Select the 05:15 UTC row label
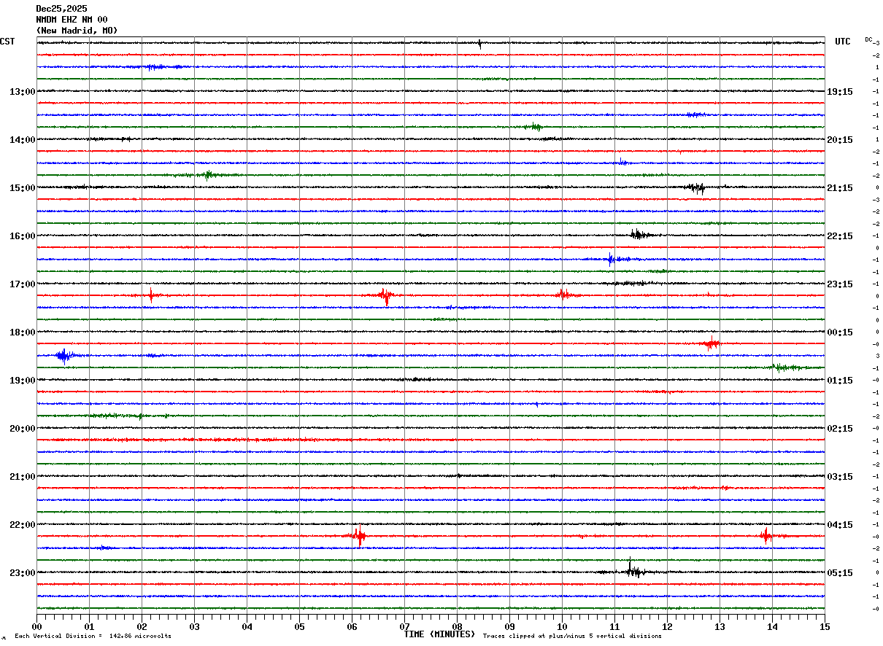 click(839, 573)
